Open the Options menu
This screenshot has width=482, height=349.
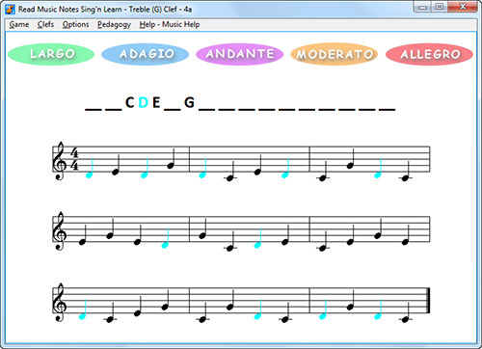[75, 24]
